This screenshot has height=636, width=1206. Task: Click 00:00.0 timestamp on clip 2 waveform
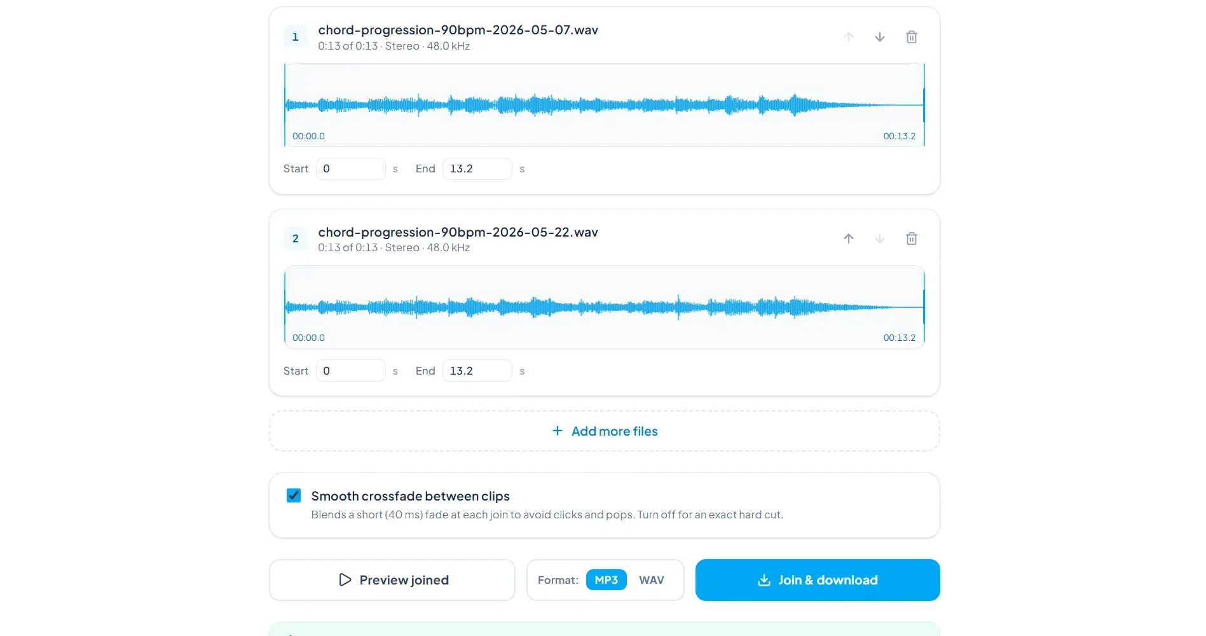308,338
